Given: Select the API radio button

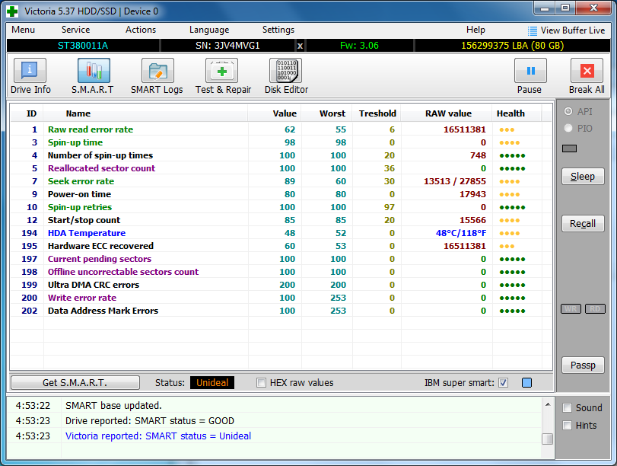Looking at the screenshot, I should tap(568, 111).
